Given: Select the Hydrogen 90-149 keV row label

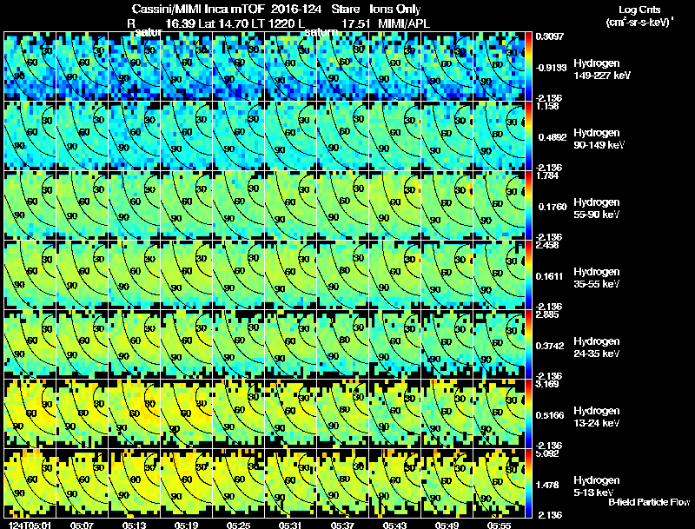Looking at the screenshot, I should (599, 139).
